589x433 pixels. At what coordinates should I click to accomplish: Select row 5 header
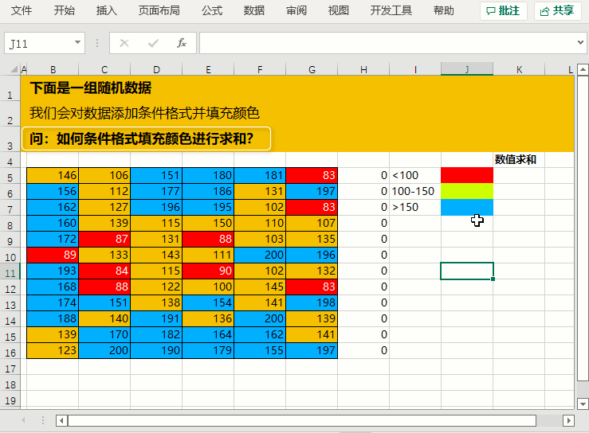pos(10,177)
